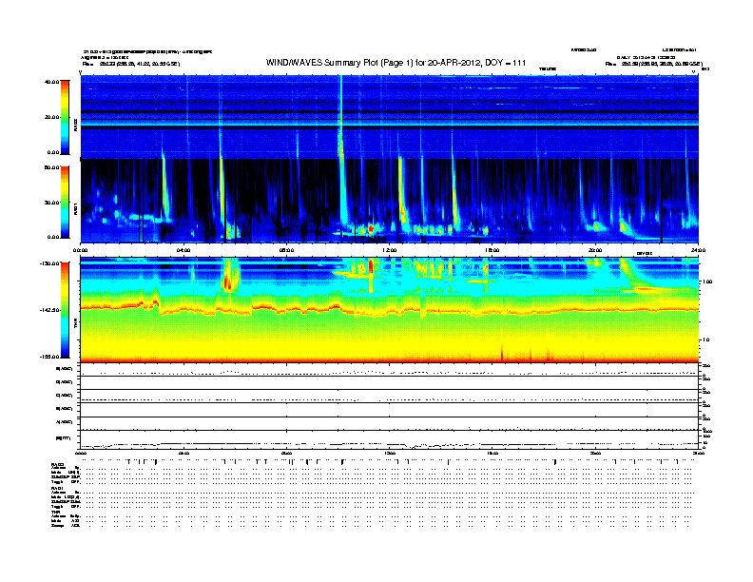Image resolution: width=753 pixels, height=582 pixels.
Task: Click the 10 frequency label right of TNR panel
Action: click(x=706, y=340)
